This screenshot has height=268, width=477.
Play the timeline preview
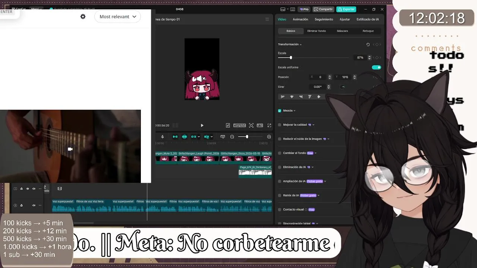tap(202, 125)
